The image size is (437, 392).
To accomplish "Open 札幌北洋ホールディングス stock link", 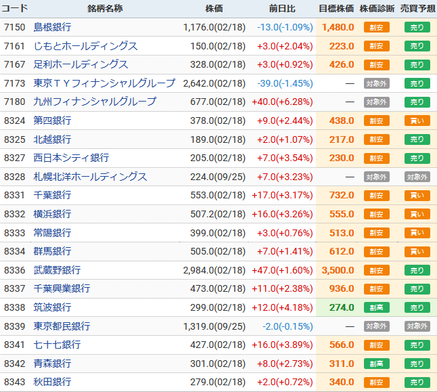I will pyautogui.click(x=90, y=177).
